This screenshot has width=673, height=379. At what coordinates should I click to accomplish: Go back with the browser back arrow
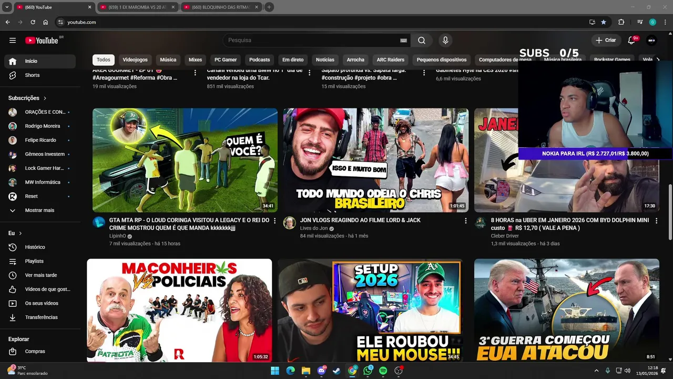pyautogui.click(x=8, y=22)
